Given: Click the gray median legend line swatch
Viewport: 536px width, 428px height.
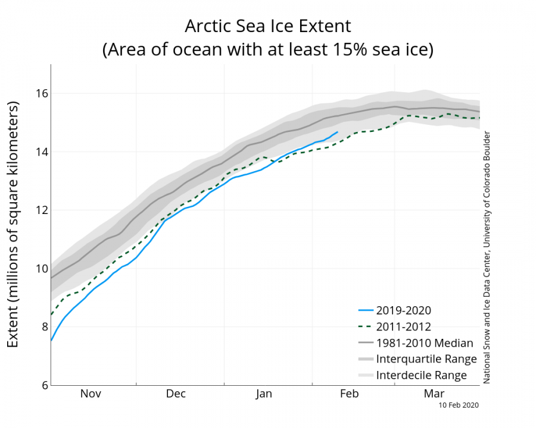Looking at the screenshot, I should pyautogui.click(x=366, y=342).
